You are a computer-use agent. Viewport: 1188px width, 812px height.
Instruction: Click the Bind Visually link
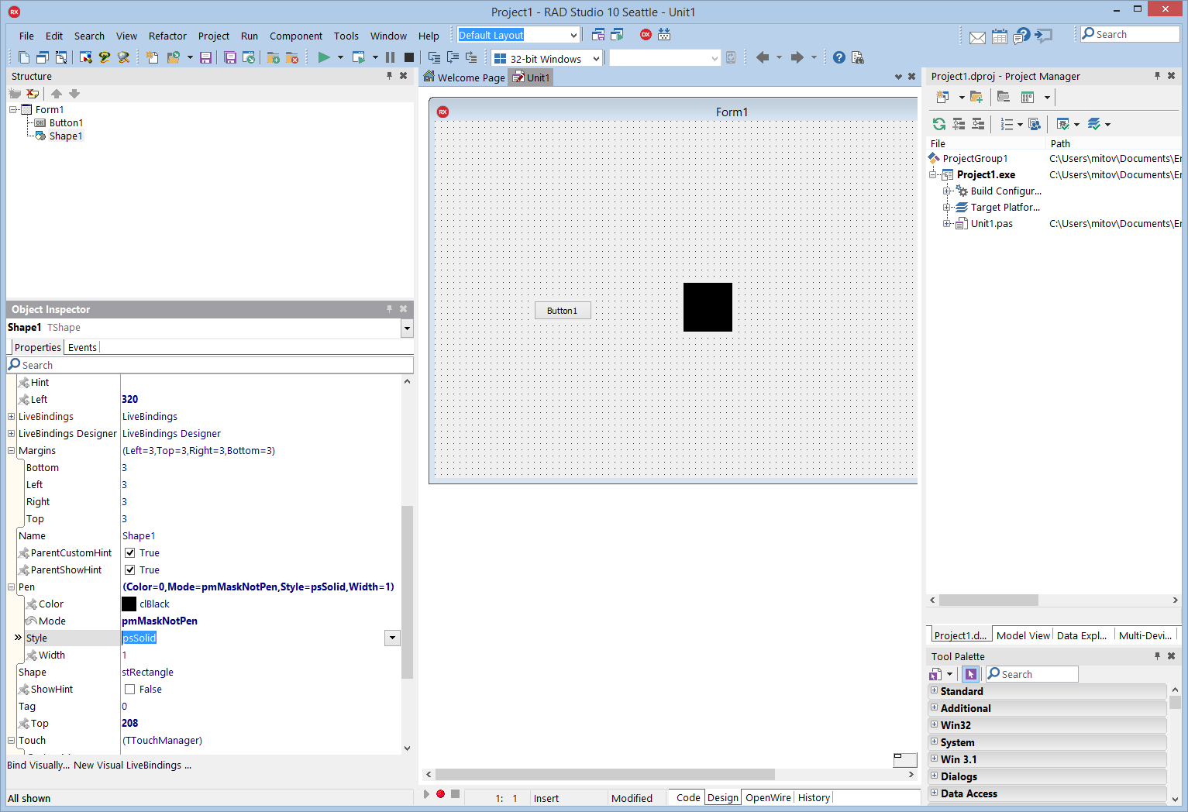[38, 765]
